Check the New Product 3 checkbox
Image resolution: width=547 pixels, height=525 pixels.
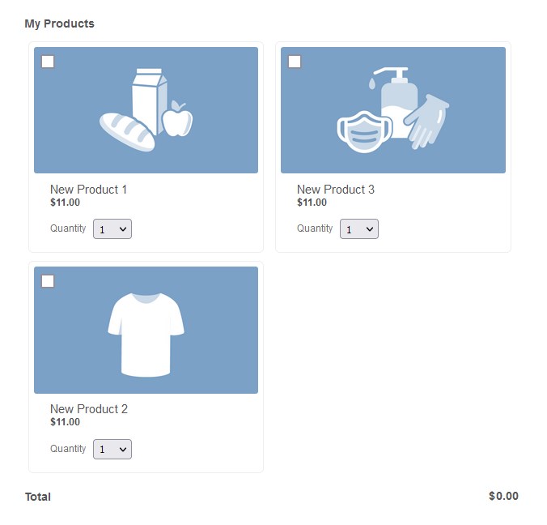[295, 62]
